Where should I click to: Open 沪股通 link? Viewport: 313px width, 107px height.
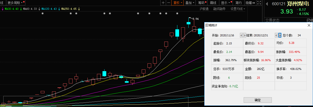(x=204, y=9)
